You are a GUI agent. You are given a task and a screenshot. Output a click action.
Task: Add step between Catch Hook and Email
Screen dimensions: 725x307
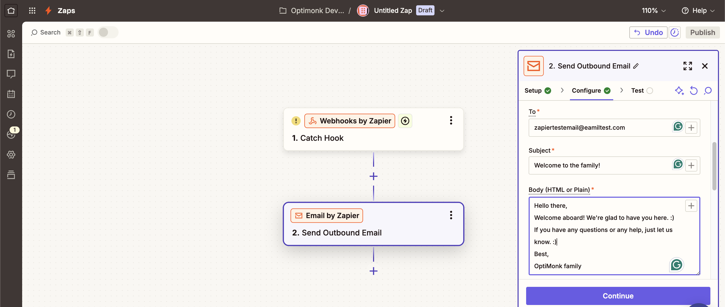tap(374, 176)
